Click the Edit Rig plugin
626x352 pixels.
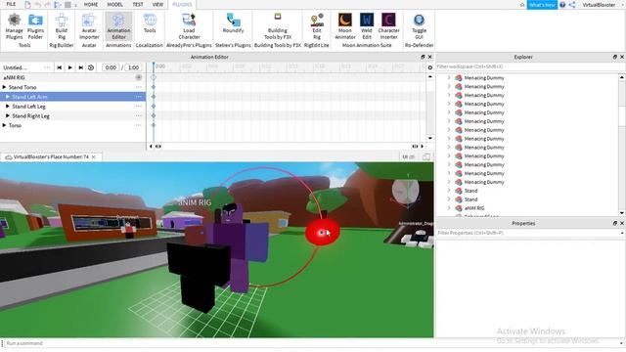pos(317,26)
